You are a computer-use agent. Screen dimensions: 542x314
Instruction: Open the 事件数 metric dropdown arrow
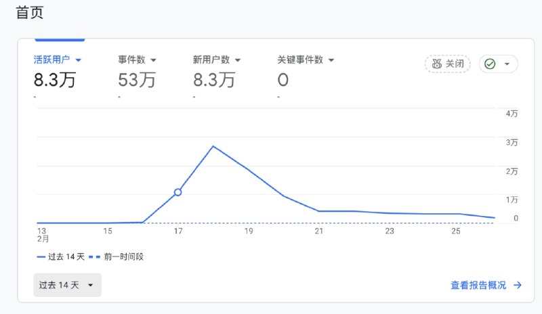(x=154, y=60)
